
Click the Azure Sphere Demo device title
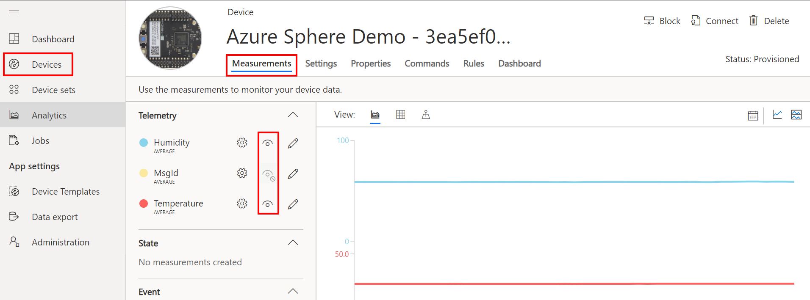point(369,36)
